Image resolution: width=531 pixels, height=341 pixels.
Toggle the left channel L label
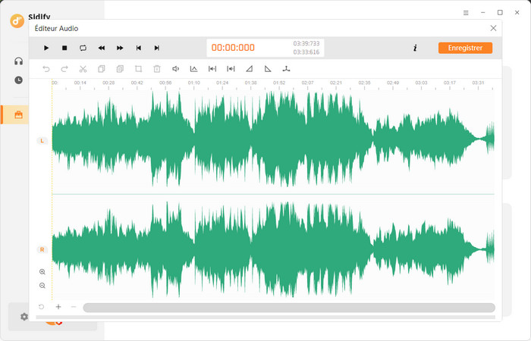(x=42, y=141)
